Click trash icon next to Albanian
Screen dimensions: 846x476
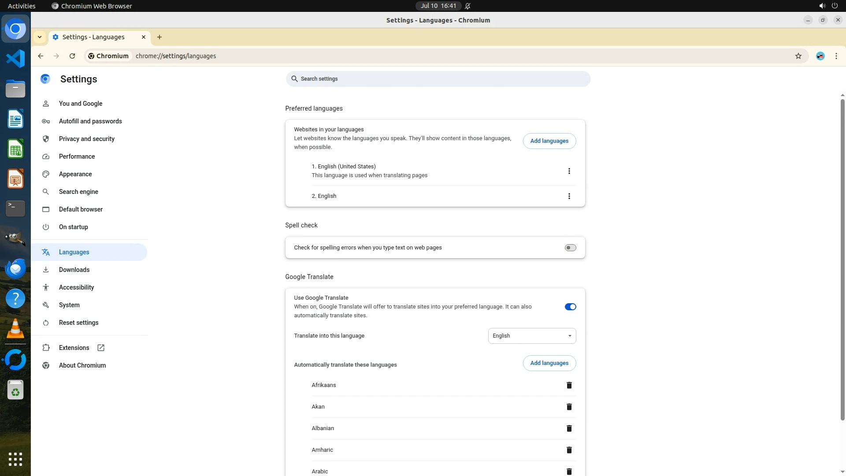click(569, 428)
